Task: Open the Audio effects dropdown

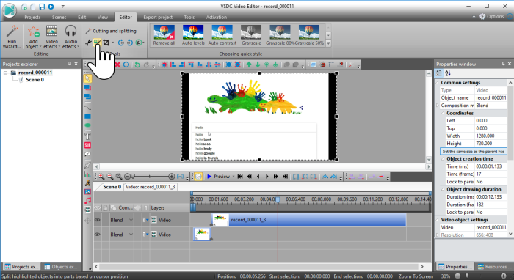Action: point(70,37)
